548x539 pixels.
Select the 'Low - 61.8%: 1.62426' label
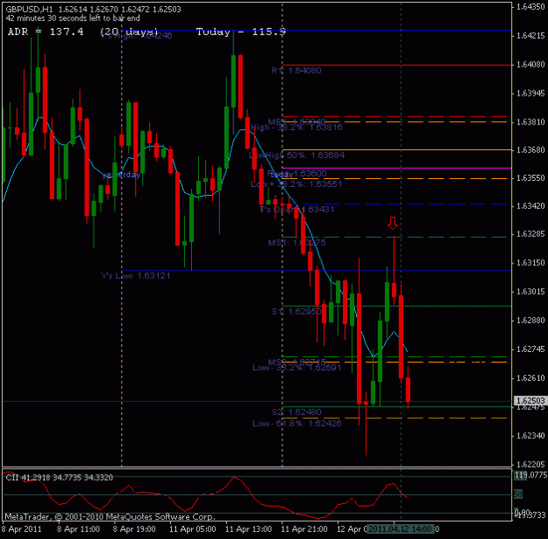(x=296, y=423)
